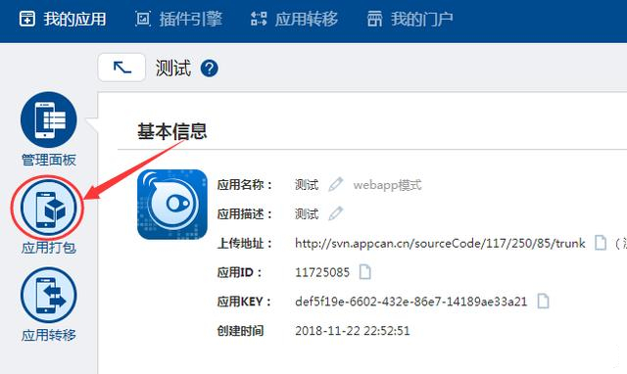Click the back arrow button beside 测试
Screen dimensions: 627x374
[x=121, y=68]
